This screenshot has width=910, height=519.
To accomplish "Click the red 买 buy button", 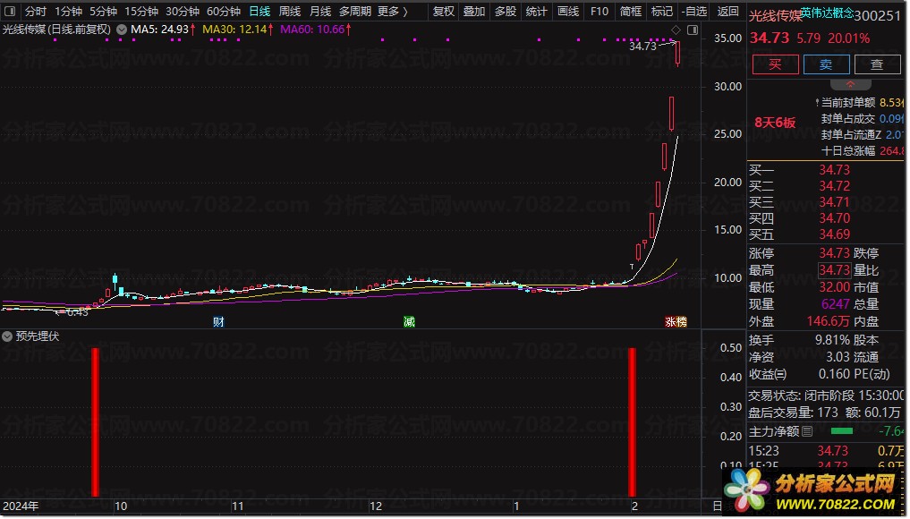I will [775, 64].
